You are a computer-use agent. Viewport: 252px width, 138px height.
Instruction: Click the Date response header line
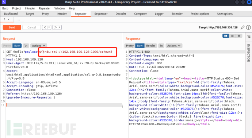157,67
